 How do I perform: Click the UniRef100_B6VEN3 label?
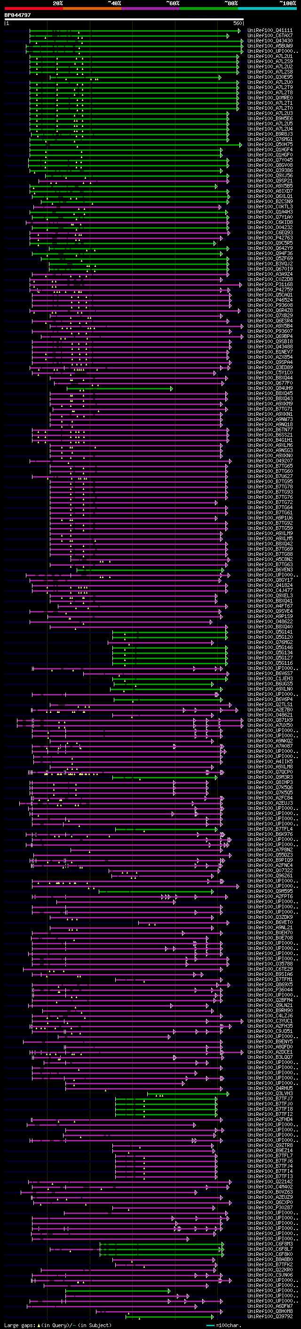tap(270, 570)
